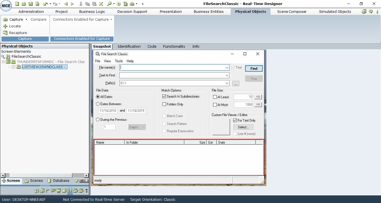Open the Scene Composer ribbon tab
381x203 pixels.
point(292,11)
